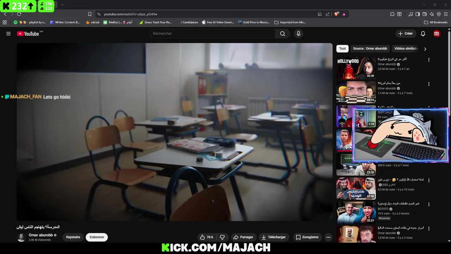451x254 pixels.
Task: Open the 57:59 video thumbnail
Action: click(356, 188)
